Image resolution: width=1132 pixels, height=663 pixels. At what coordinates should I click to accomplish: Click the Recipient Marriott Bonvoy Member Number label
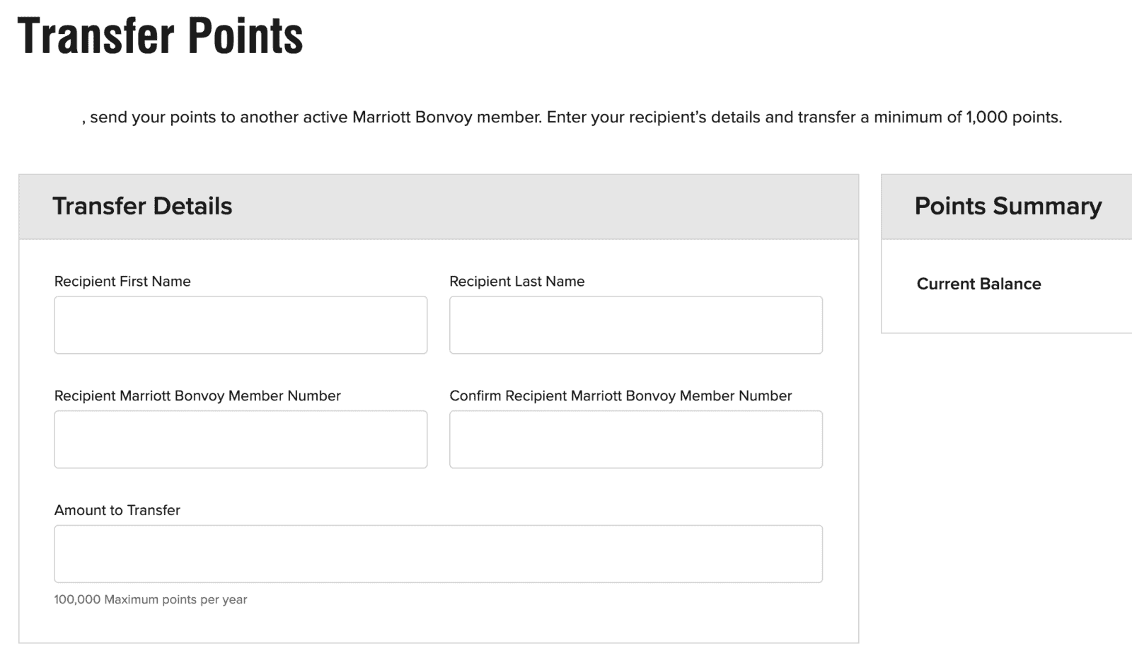[197, 396]
